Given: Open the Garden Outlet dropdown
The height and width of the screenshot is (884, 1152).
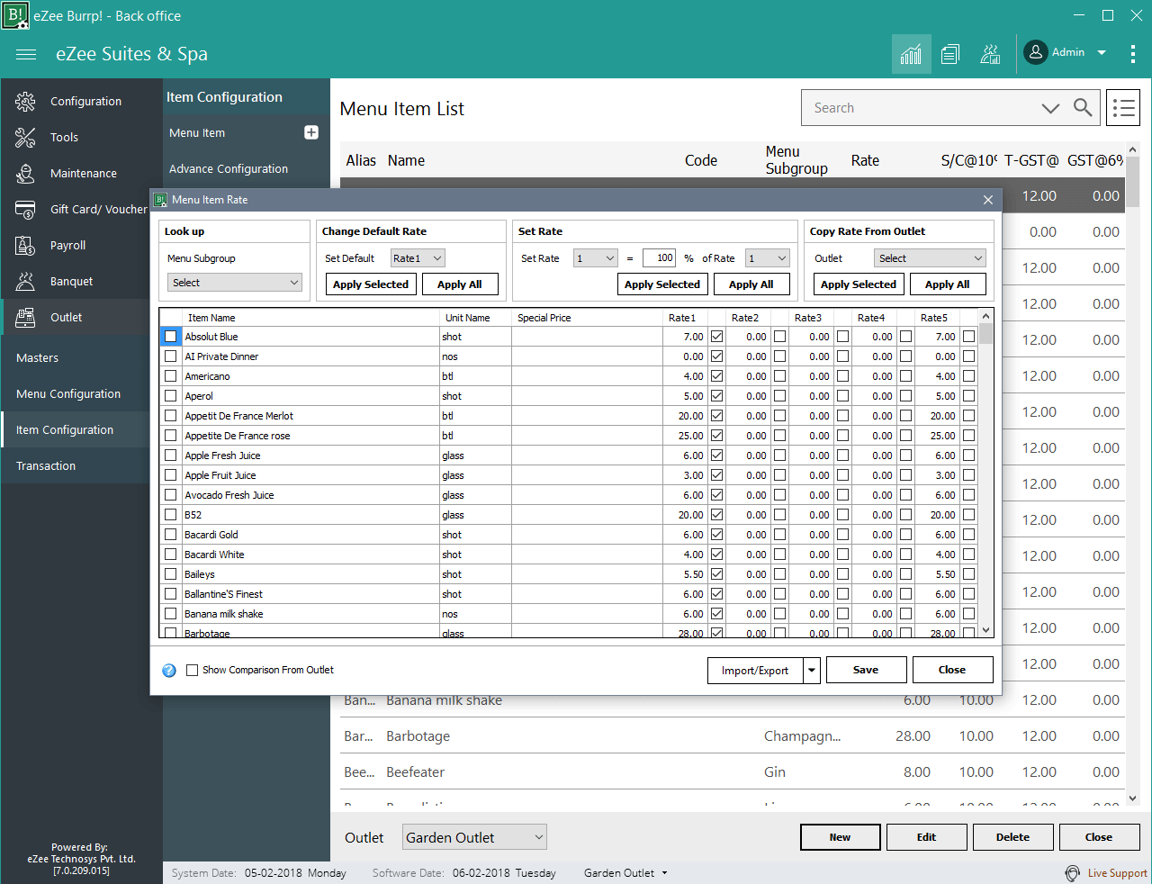Looking at the screenshot, I should (474, 837).
